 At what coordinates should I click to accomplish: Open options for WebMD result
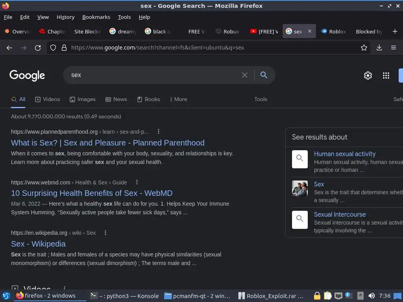point(137,182)
